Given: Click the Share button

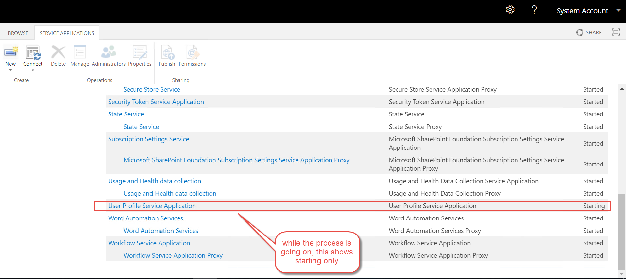Looking at the screenshot, I should pyautogui.click(x=589, y=33).
